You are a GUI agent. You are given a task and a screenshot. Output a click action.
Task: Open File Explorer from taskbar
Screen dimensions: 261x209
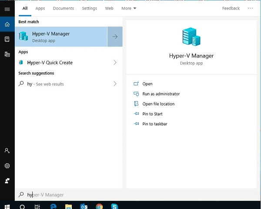click(x=68, y=206)
